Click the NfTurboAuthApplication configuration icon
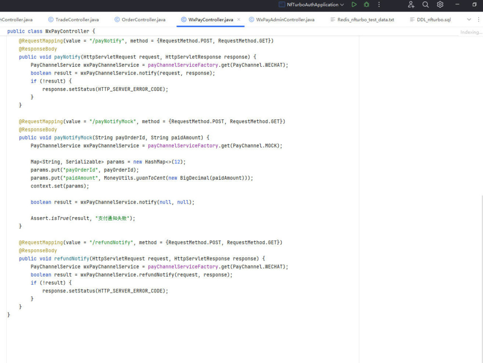Screen dimensions: 483x363 282,5
